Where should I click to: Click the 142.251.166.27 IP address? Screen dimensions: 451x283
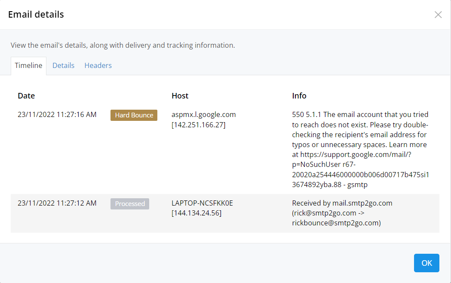click(199, 125)
